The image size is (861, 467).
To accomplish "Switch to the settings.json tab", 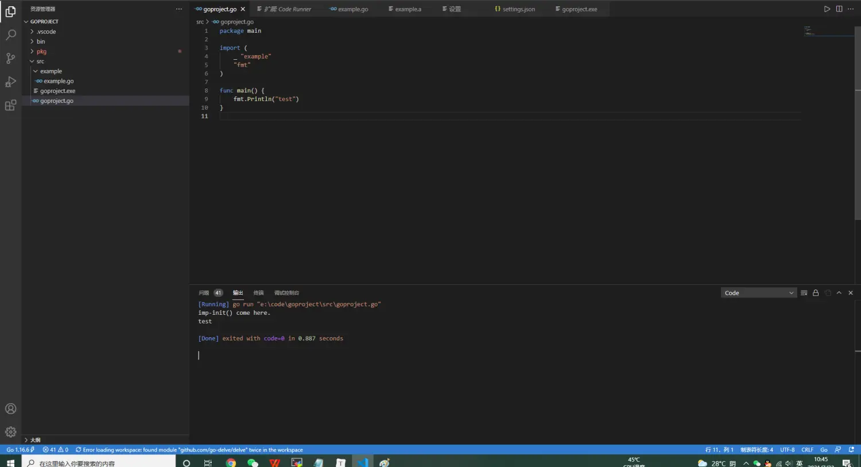I will point(515,9).
